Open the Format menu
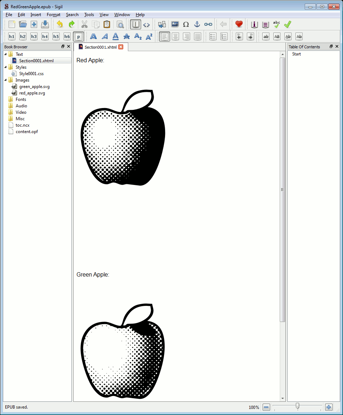 pyautogui.click(x=54, y=15)
